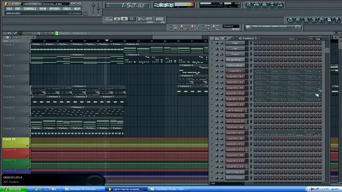Click the pan knob of the Clap channel

[x=217, y=43]
